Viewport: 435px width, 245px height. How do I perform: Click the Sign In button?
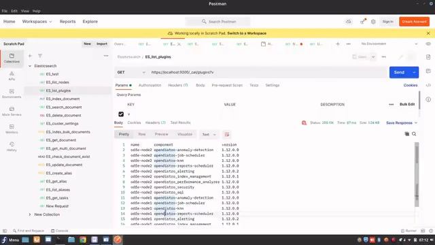click(x=387, y=21)
